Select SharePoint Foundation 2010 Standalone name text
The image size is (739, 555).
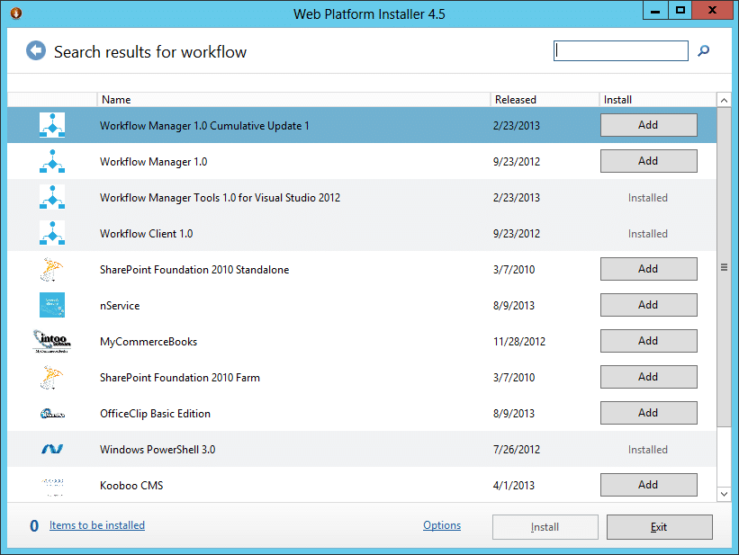194,270
